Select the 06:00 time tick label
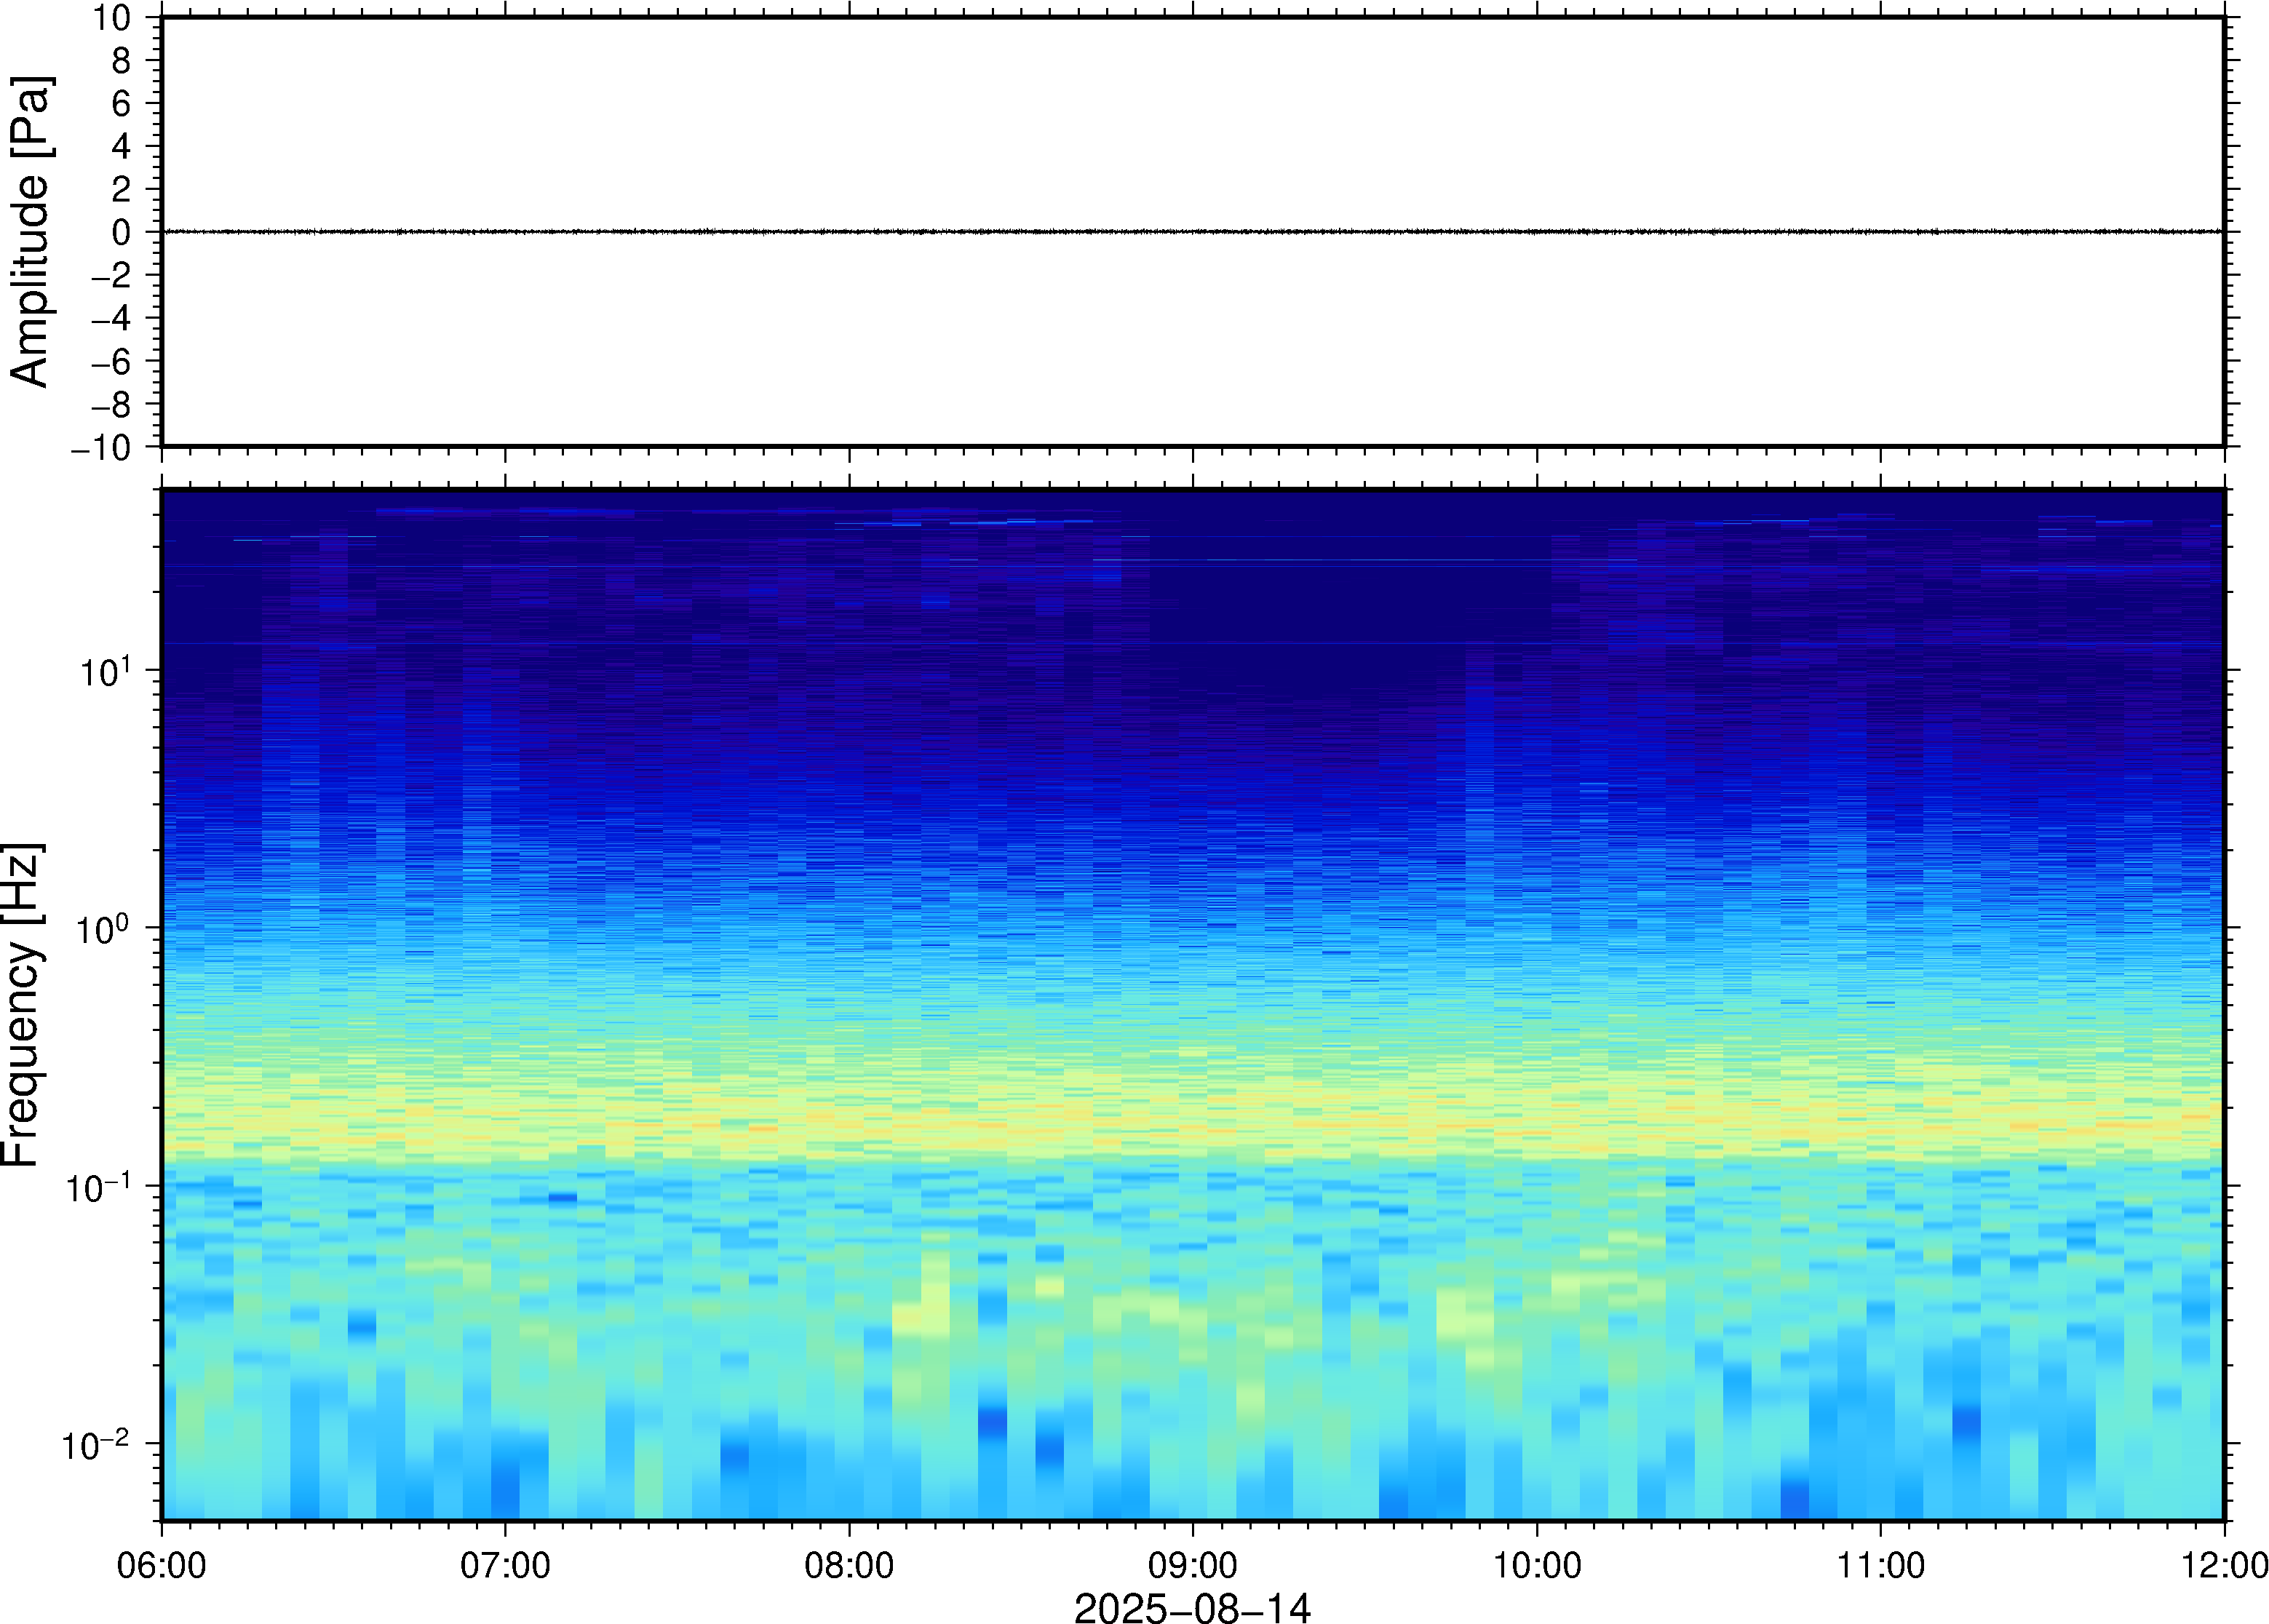 162,1565
